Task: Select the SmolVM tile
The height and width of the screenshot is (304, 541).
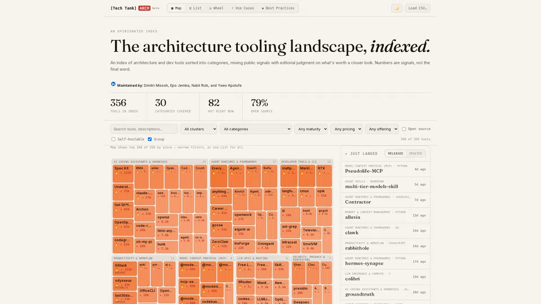Action: [x=311, y=247]
